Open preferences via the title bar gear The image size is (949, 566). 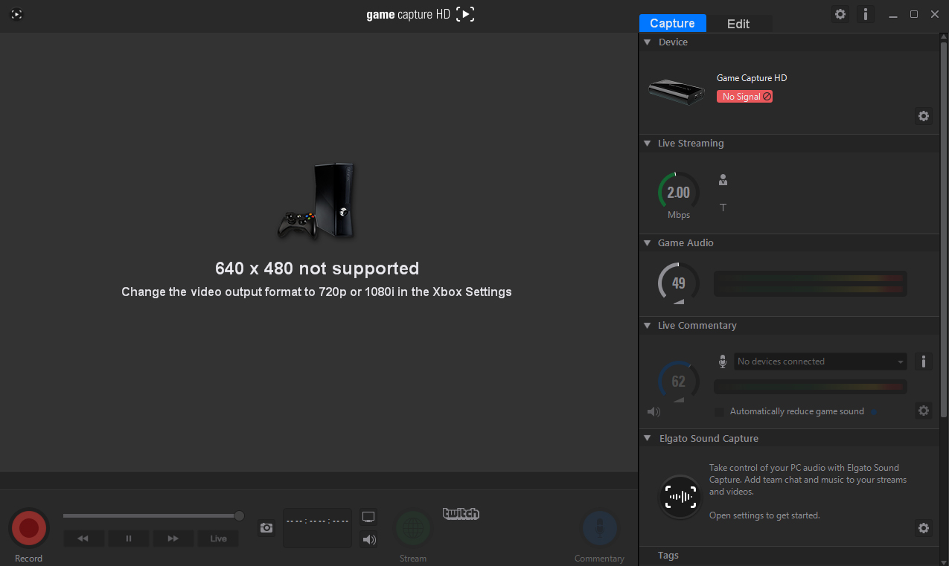click(x=840, y=14)
